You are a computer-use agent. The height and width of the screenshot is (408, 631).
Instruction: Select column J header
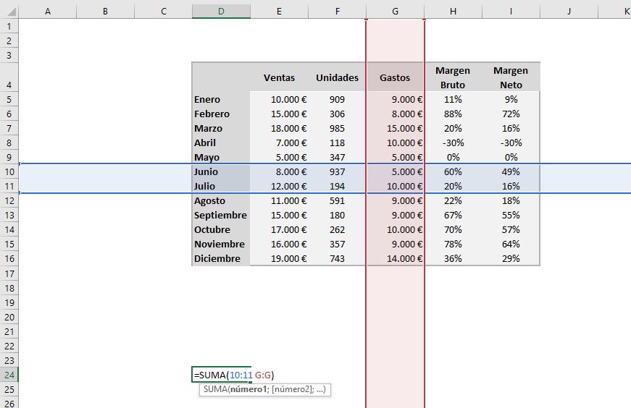(569, 12)
